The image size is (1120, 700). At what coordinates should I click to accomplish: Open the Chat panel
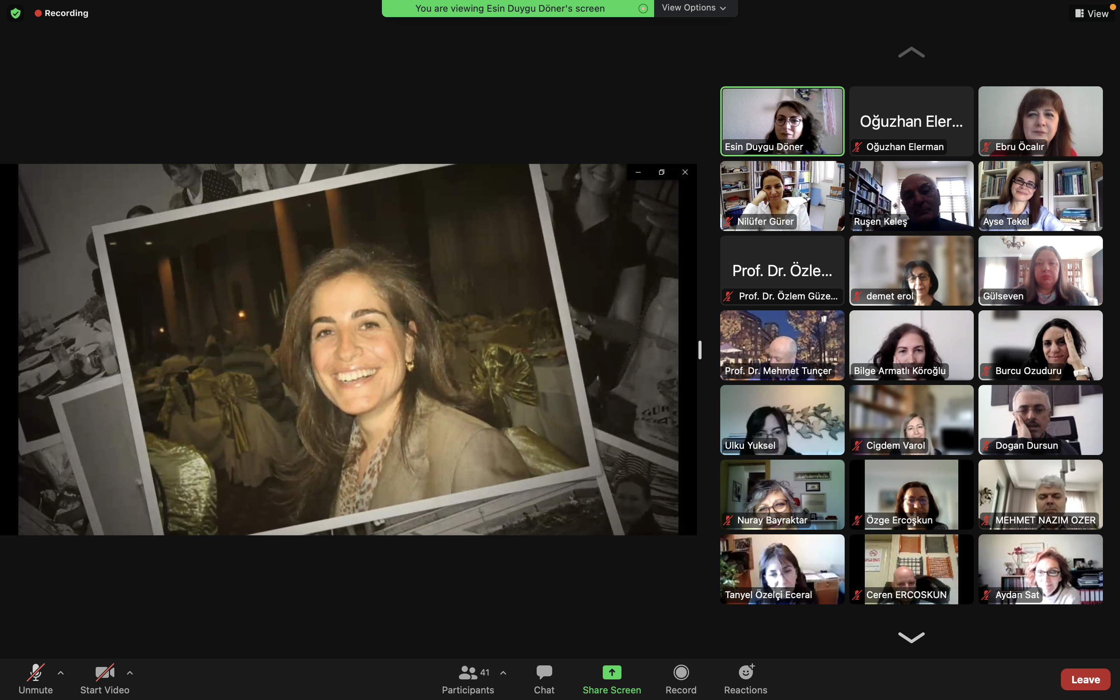pos(544,679)
